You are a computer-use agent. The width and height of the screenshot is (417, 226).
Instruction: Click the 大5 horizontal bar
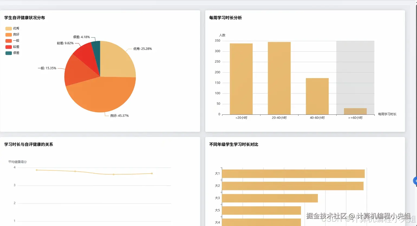(261, 210)
